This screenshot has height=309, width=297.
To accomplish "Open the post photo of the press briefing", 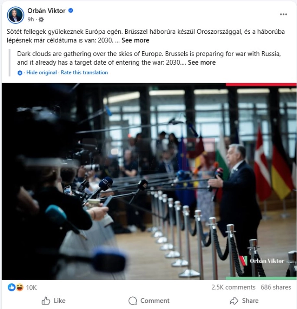I will point(149,181).
